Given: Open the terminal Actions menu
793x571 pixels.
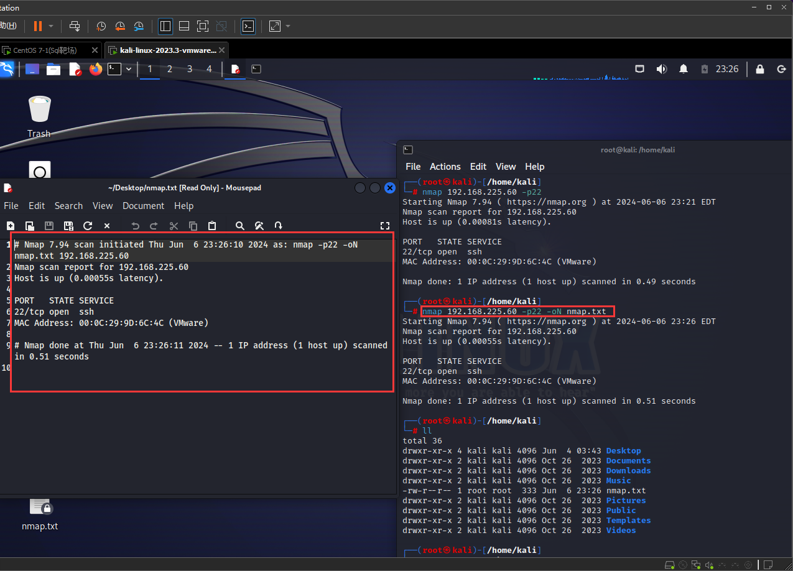Looking at the screenshot, I should [x=445, y=167].
